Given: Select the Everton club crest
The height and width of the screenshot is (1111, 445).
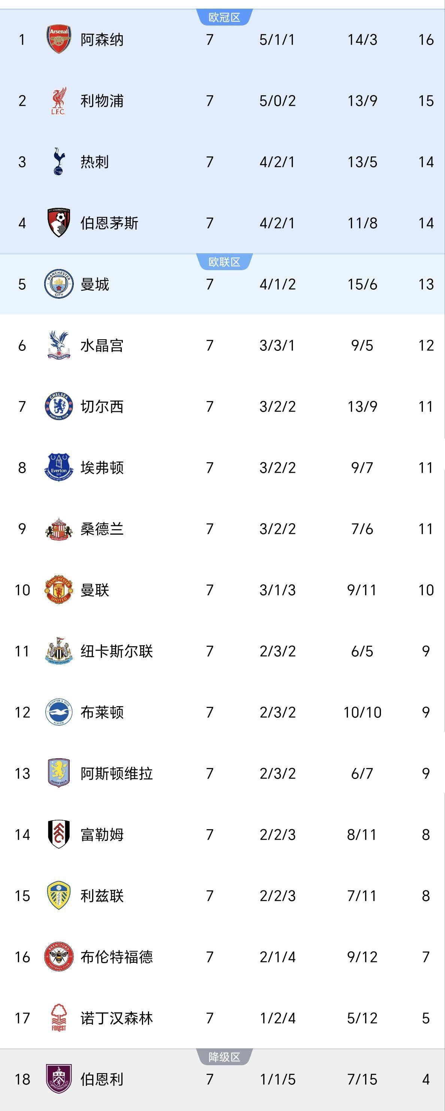Looking at the screenshot, I should [58, 468].
